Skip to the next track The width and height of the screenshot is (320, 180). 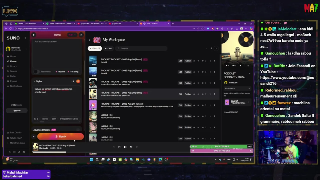pos(131,147)
